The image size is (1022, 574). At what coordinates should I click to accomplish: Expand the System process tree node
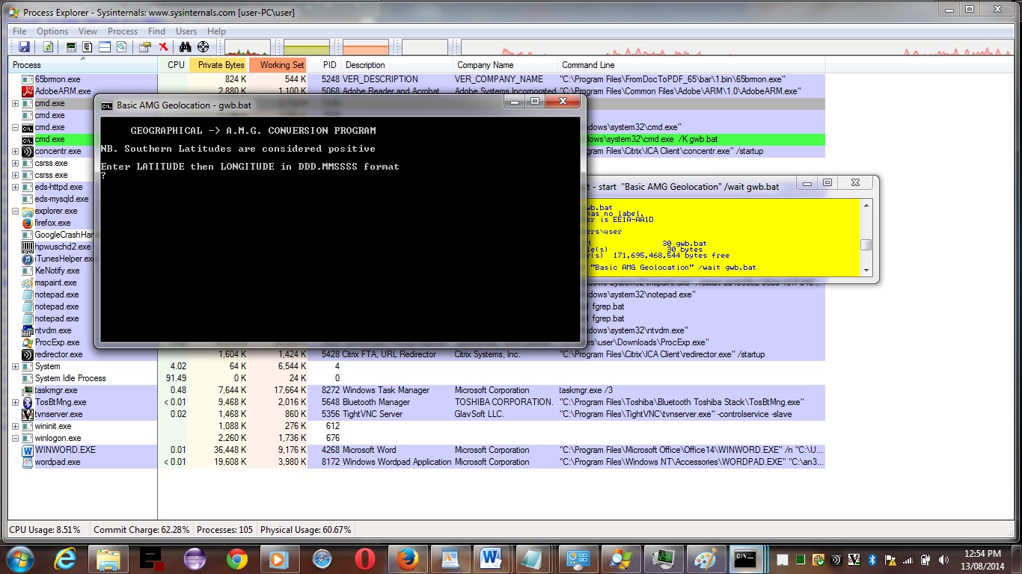point(15,366)
